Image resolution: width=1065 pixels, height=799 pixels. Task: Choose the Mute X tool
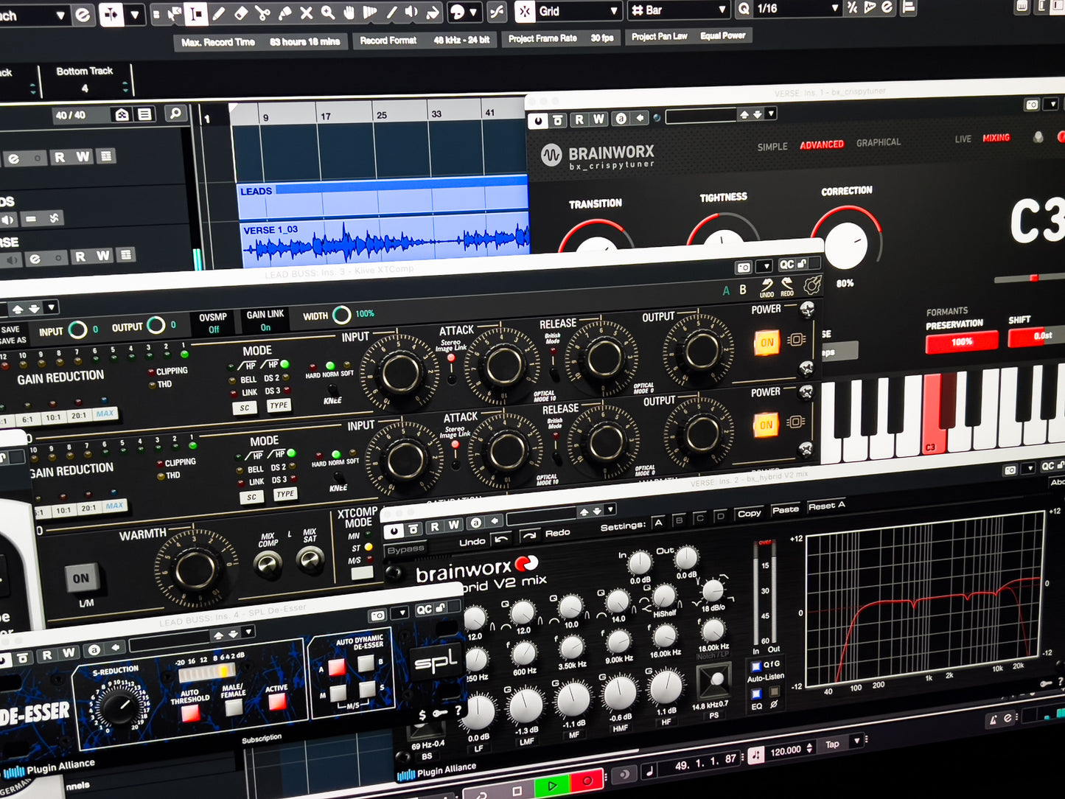[x=306, y=13]
